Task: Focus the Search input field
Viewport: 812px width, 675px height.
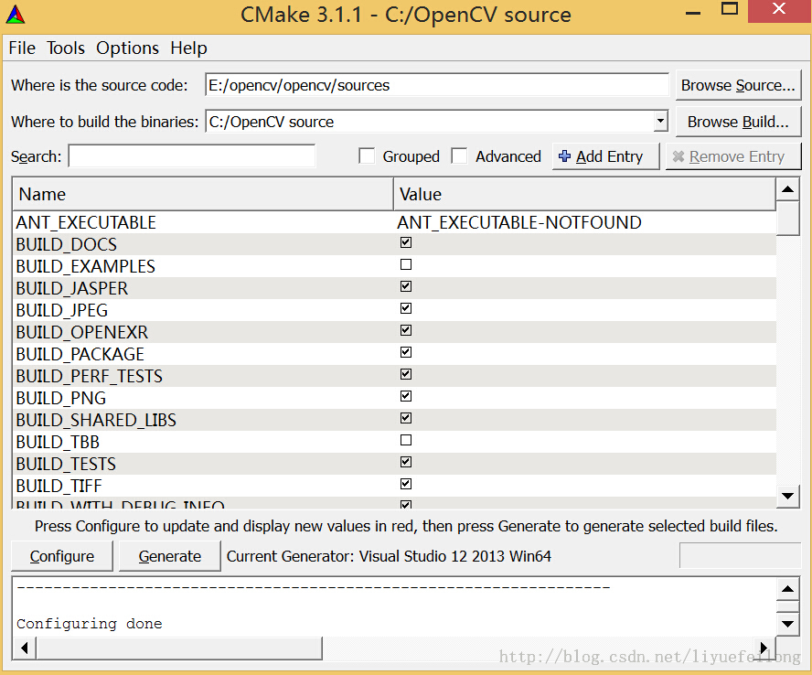Action: (192, 155)
